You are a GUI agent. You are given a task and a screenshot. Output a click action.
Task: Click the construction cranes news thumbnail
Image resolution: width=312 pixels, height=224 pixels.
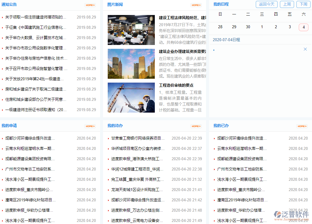click(x=131, y=98)
